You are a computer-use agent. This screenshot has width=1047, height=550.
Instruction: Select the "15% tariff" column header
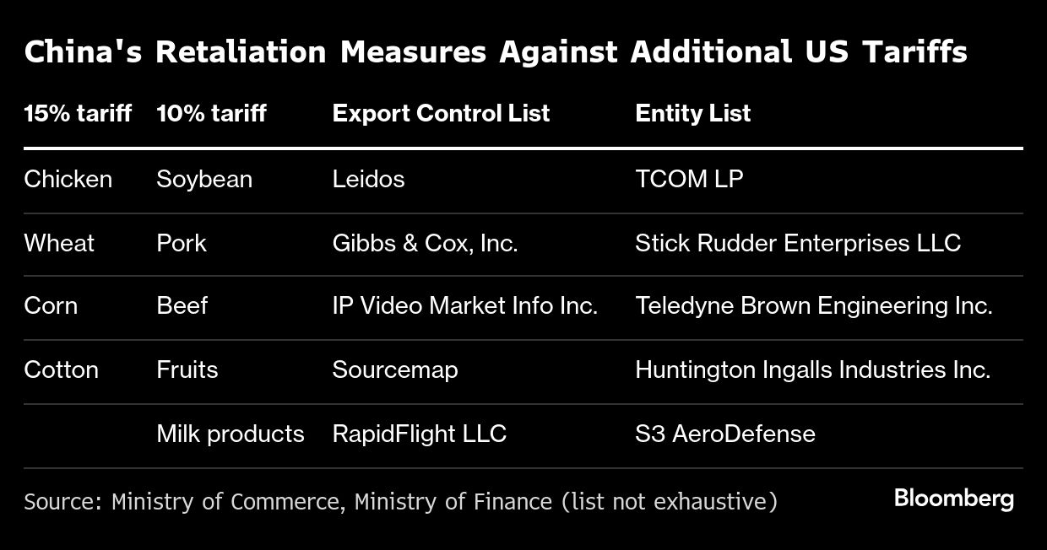(x=78, y=114)
